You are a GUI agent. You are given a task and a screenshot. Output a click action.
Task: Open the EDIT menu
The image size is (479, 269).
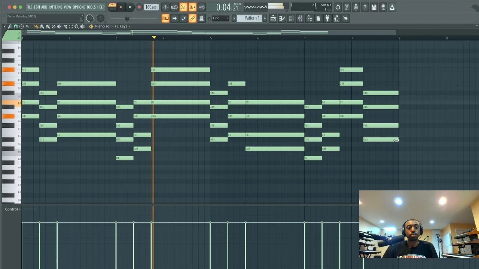click(x=37, y=7)
